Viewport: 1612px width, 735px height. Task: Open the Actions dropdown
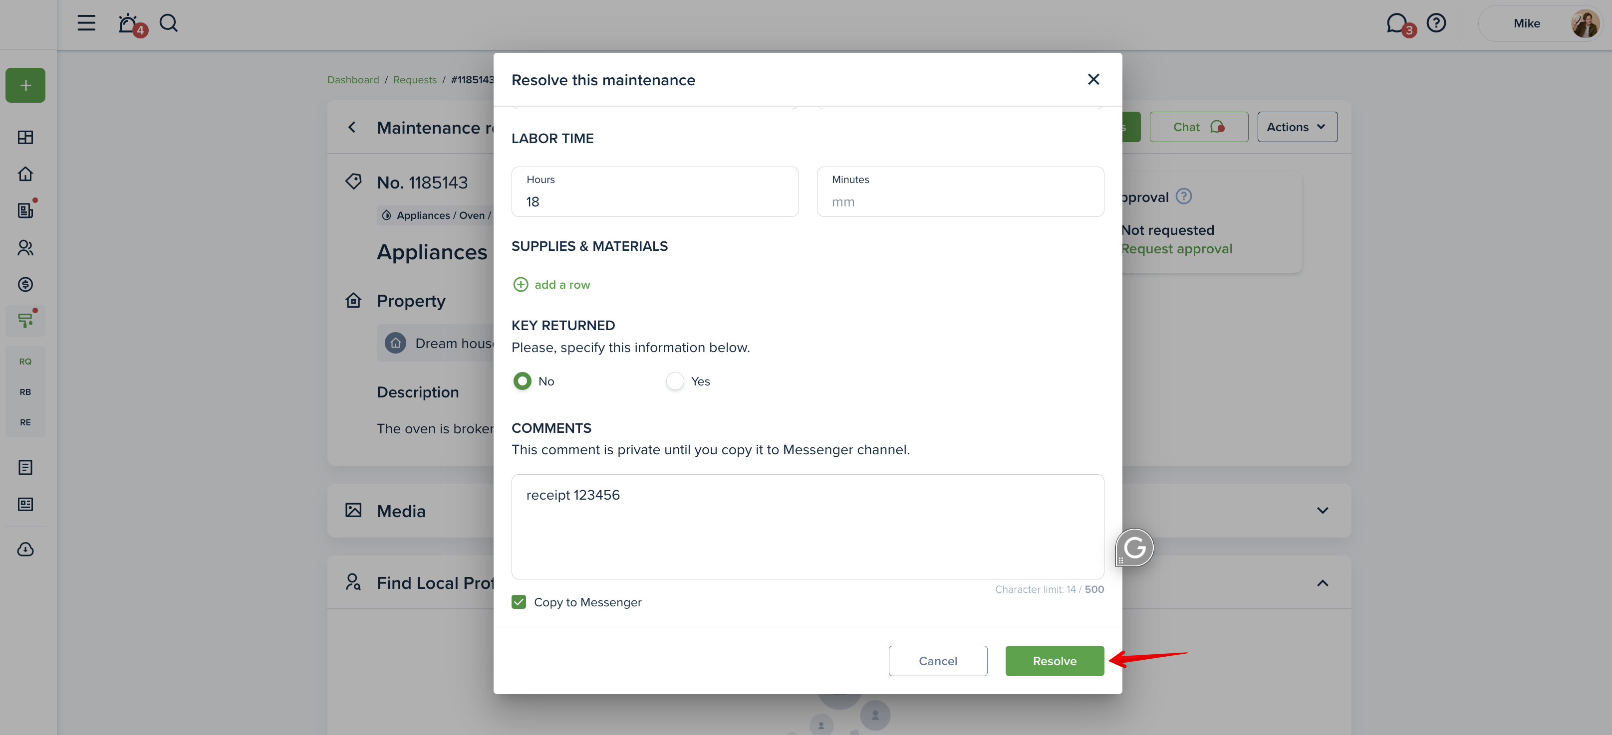coord(1297,127)
